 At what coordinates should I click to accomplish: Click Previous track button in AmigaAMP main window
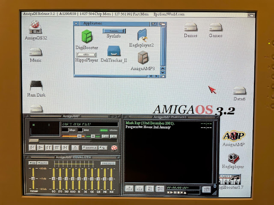tap(33, 148)
